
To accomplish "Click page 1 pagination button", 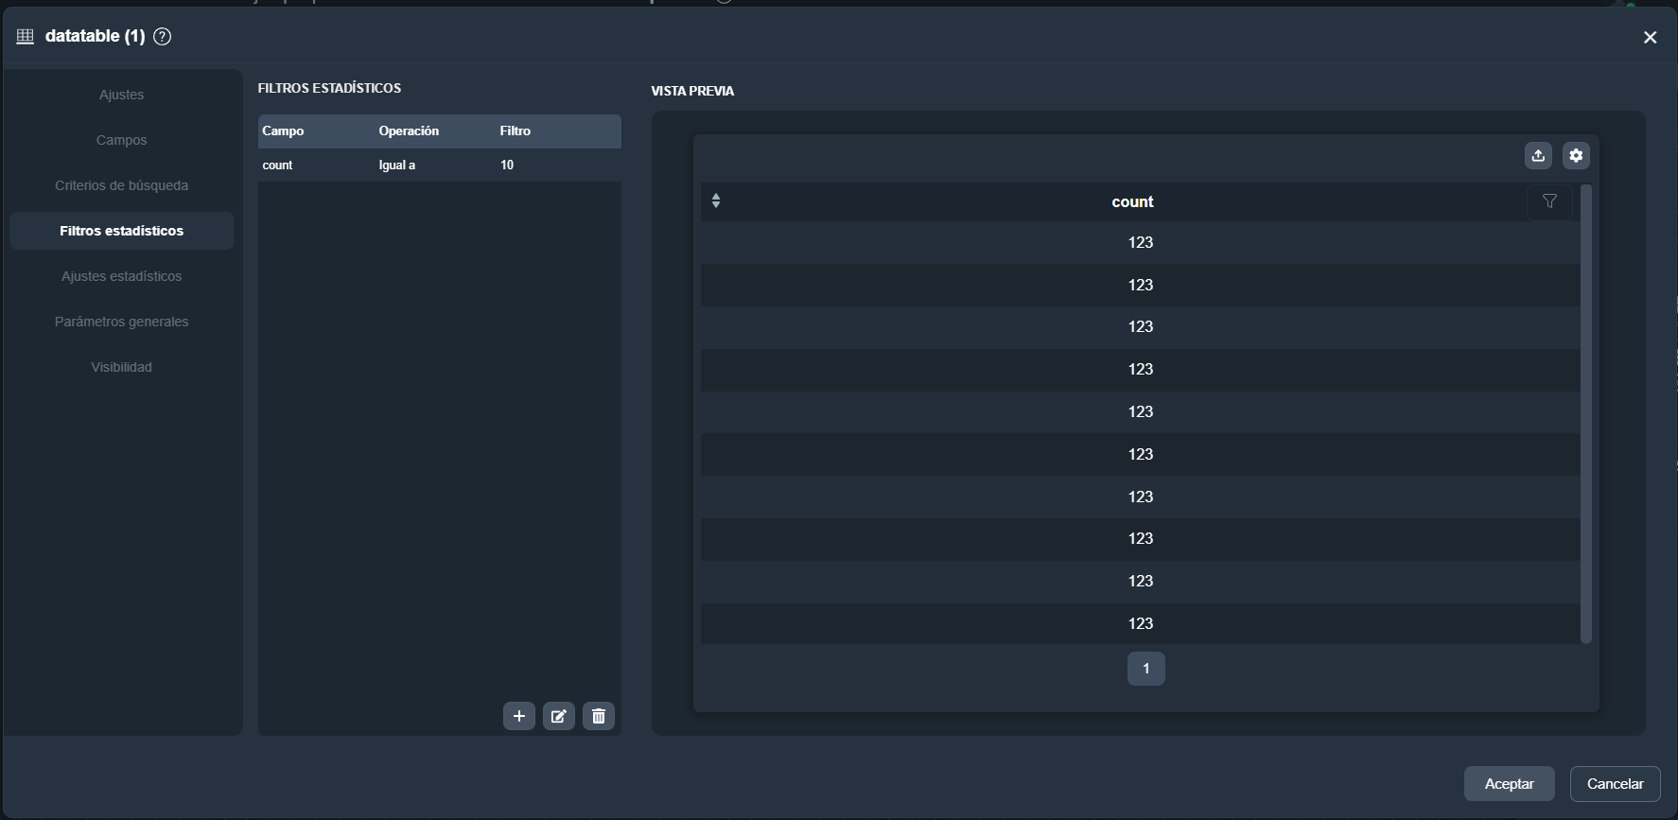I will tap(1145, 669).
